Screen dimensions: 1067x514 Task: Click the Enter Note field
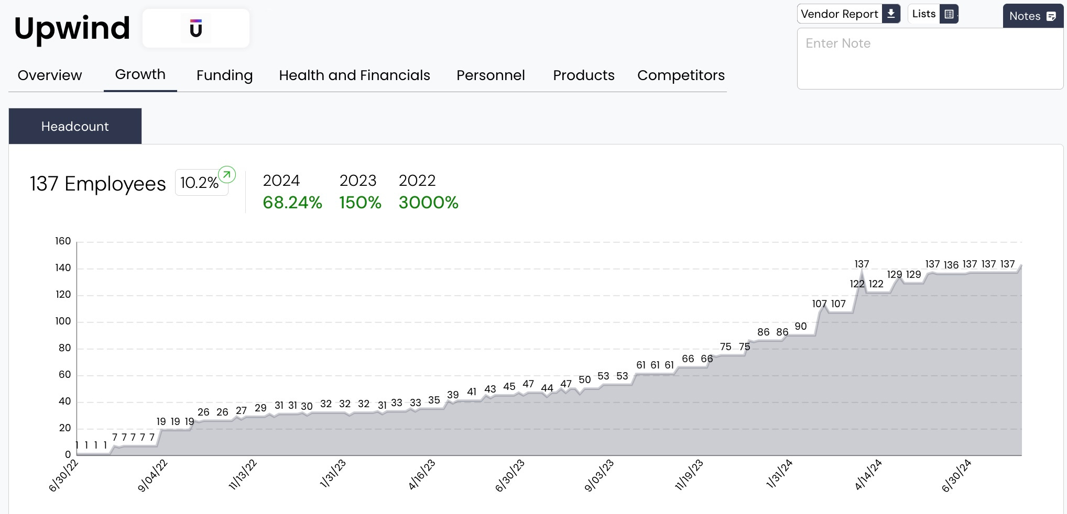930,43
